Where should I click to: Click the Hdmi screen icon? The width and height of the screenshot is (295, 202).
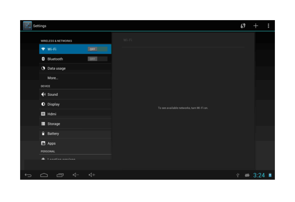(43, 114)
